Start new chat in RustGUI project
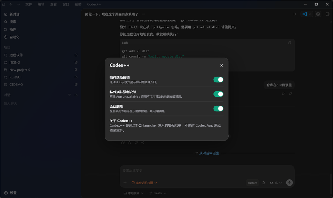 [x=76, y=77]
